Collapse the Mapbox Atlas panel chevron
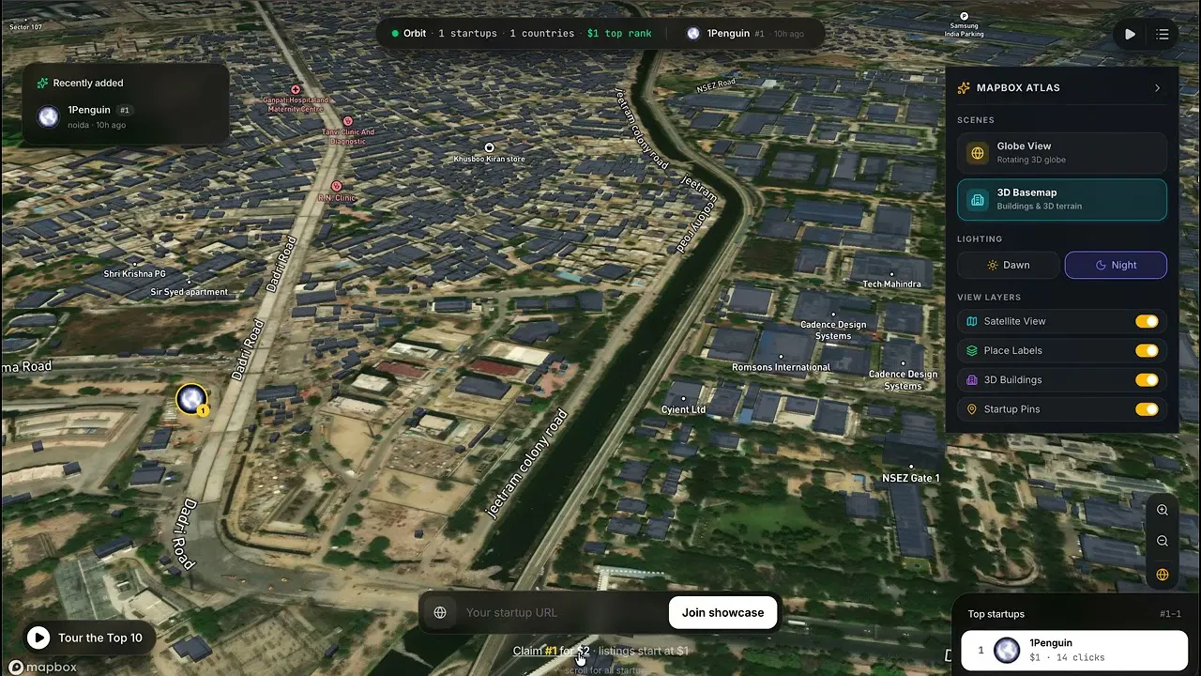1201x676 pixels. click(x=1157, y=87)
